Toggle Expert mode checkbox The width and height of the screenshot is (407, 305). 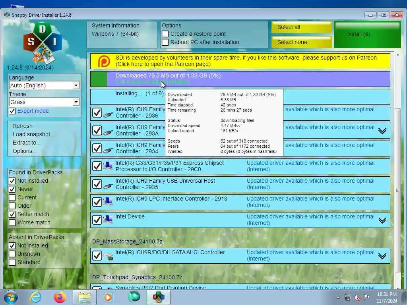[12, 111]
